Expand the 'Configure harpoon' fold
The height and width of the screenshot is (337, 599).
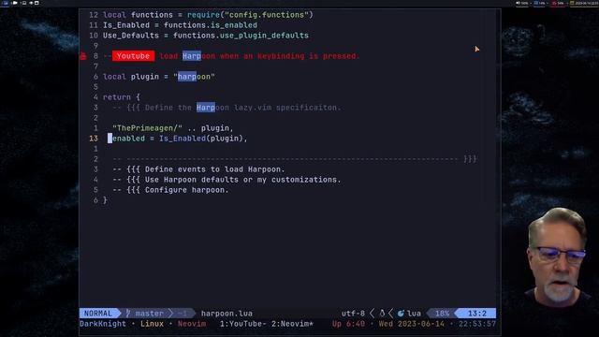[x=170, y=190]
